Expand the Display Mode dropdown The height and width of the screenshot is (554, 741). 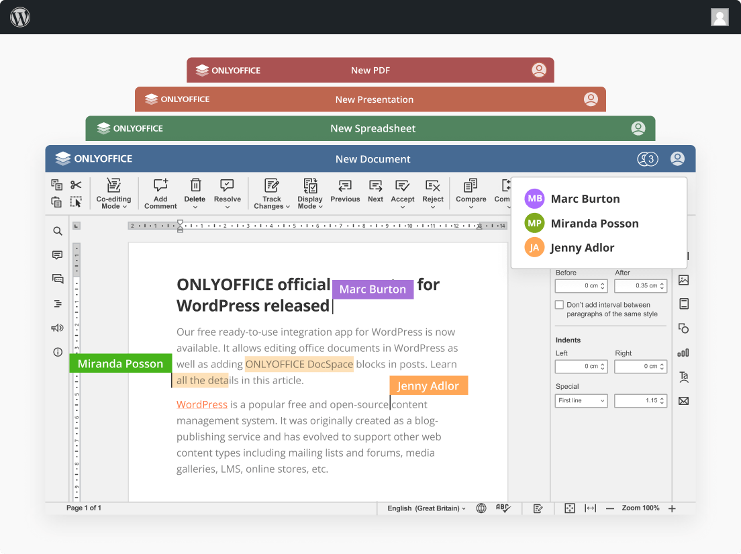(309, 194)
